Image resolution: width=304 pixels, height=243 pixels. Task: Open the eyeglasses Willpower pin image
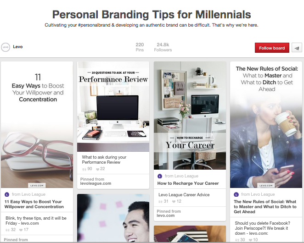click(x=37, y=125)
